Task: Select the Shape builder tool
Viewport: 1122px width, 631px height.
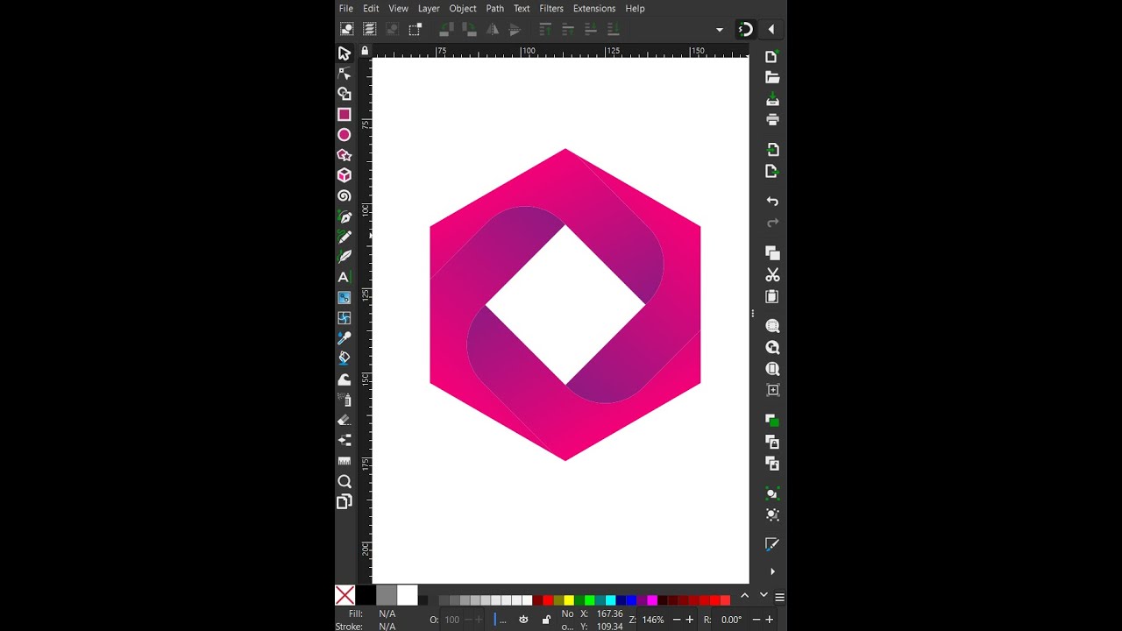Action: click(x=344, y=94)
